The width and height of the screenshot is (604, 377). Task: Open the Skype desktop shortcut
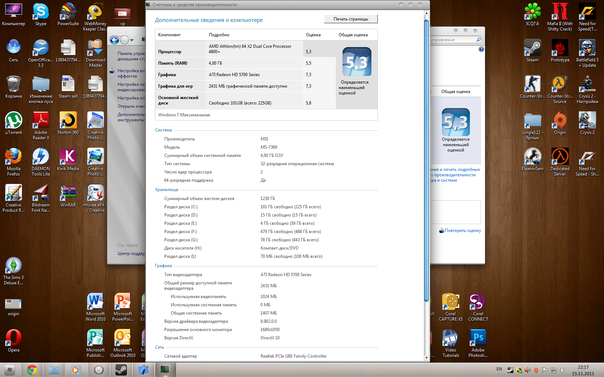[41, 15]
